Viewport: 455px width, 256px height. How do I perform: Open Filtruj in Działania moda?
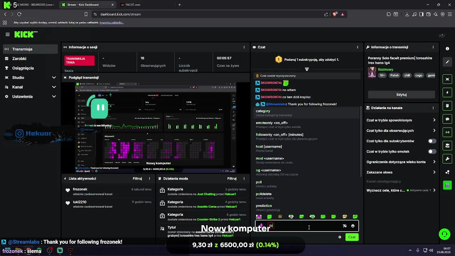232,178
